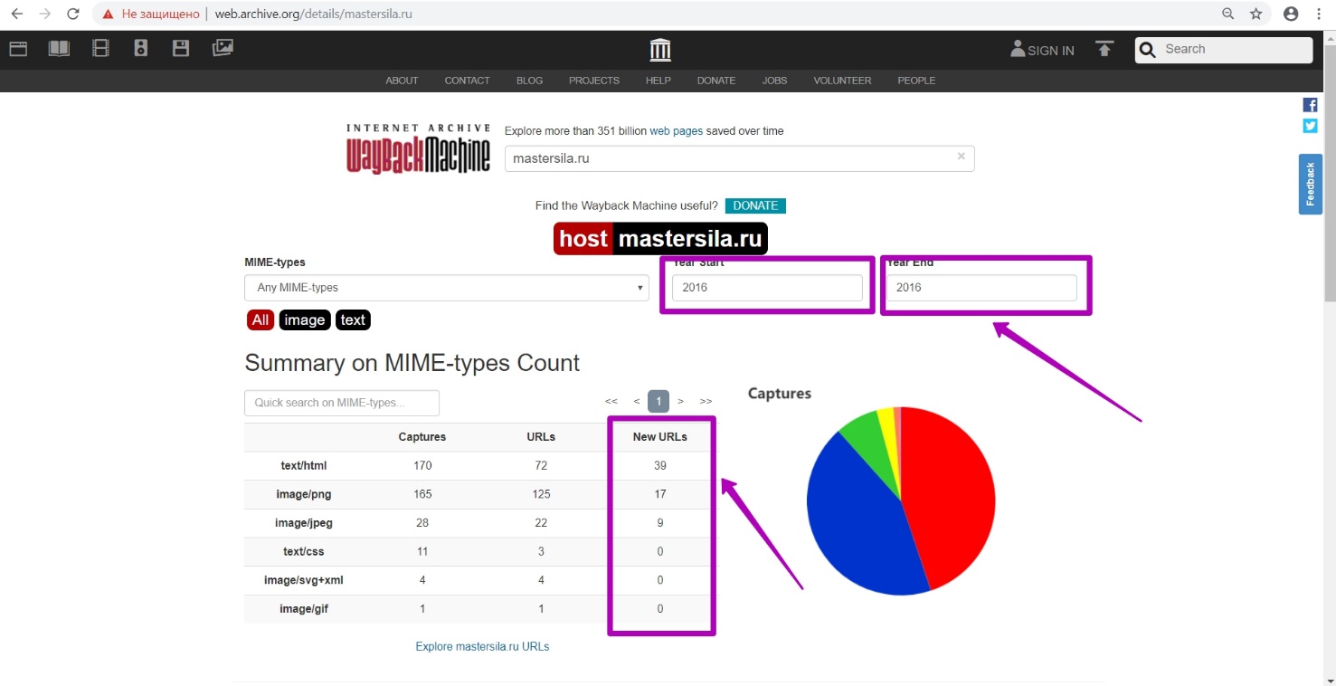
Task: Select page 1 in pagination
Action: [x=659, y=401]
